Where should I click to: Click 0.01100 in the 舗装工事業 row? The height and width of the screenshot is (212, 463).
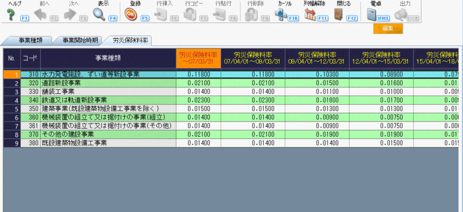coord(317,92)
